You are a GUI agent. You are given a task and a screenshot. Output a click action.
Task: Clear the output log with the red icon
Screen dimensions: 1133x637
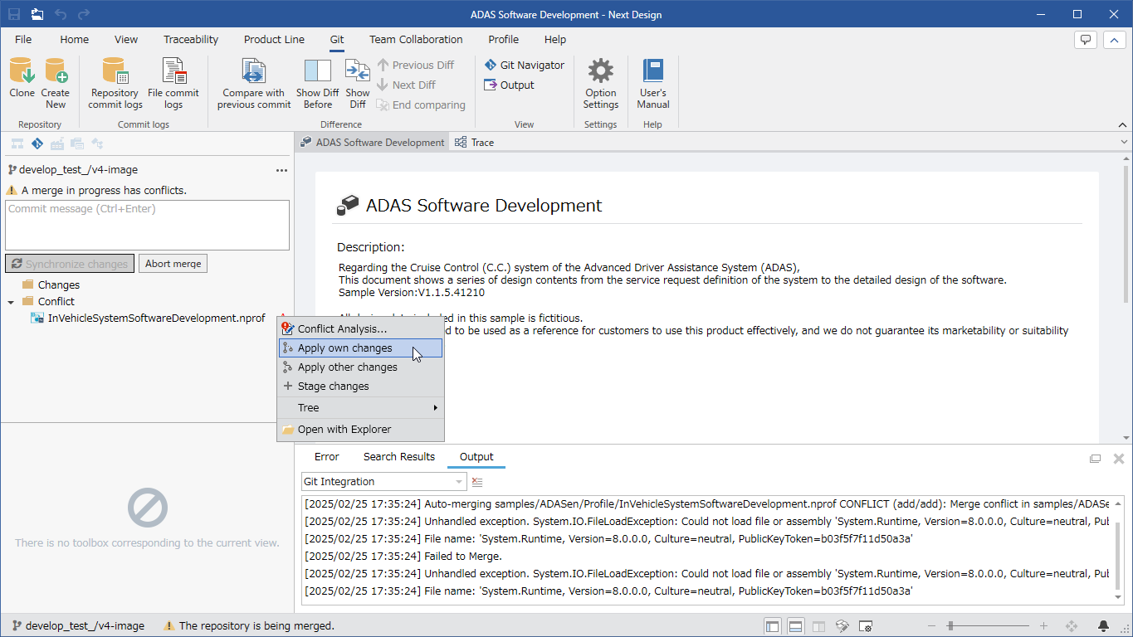tap(477, 482)
